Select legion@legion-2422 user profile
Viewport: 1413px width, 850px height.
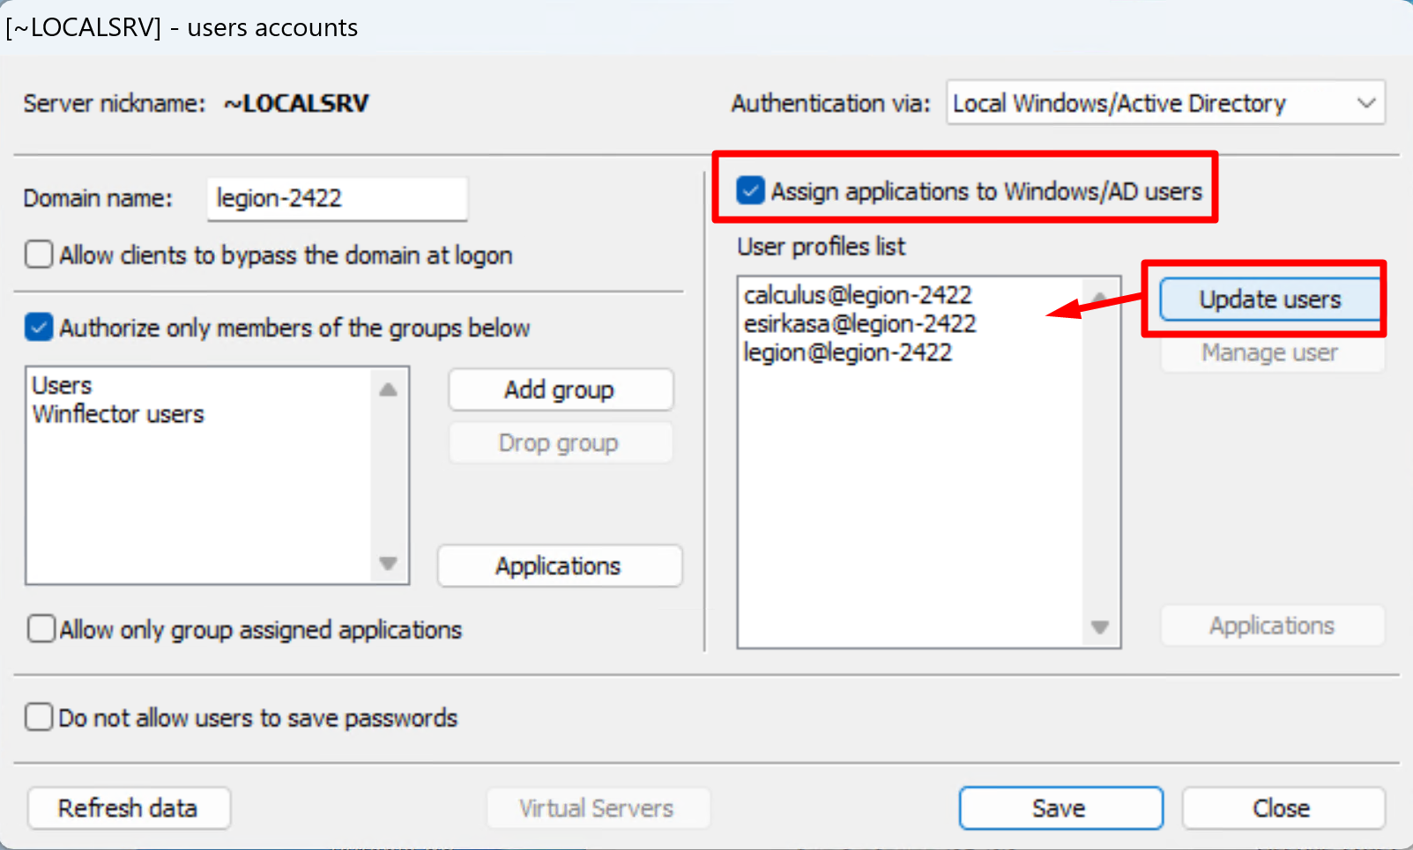(x=847, y=353)
